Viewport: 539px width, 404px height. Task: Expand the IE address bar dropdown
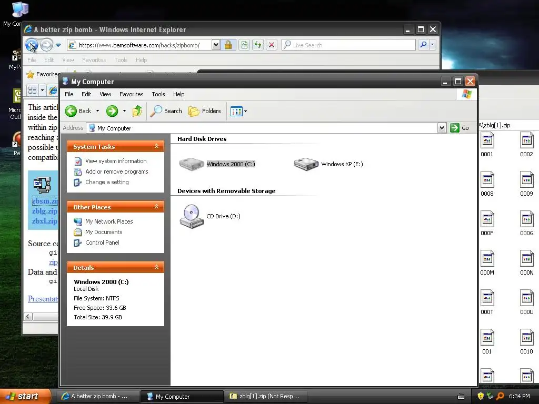pyautogui.click(x=215, y=45)
